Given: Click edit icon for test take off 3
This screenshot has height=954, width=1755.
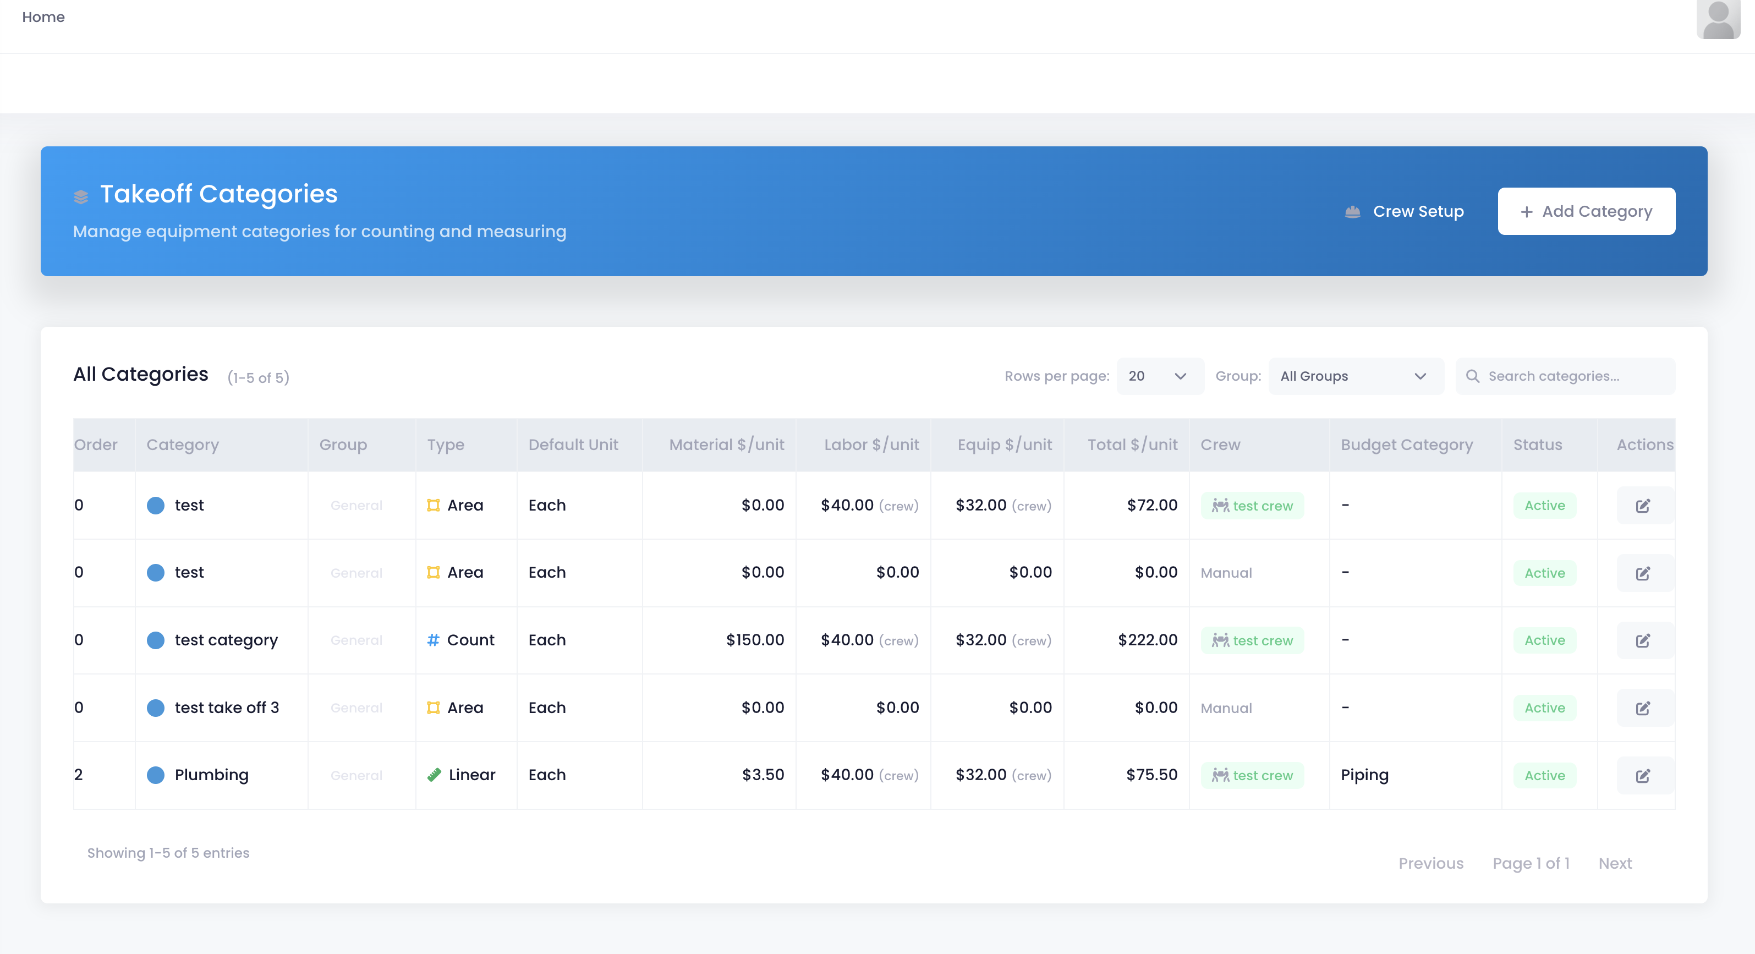Looking at the screenshot, I should [x=1643, y=708].
